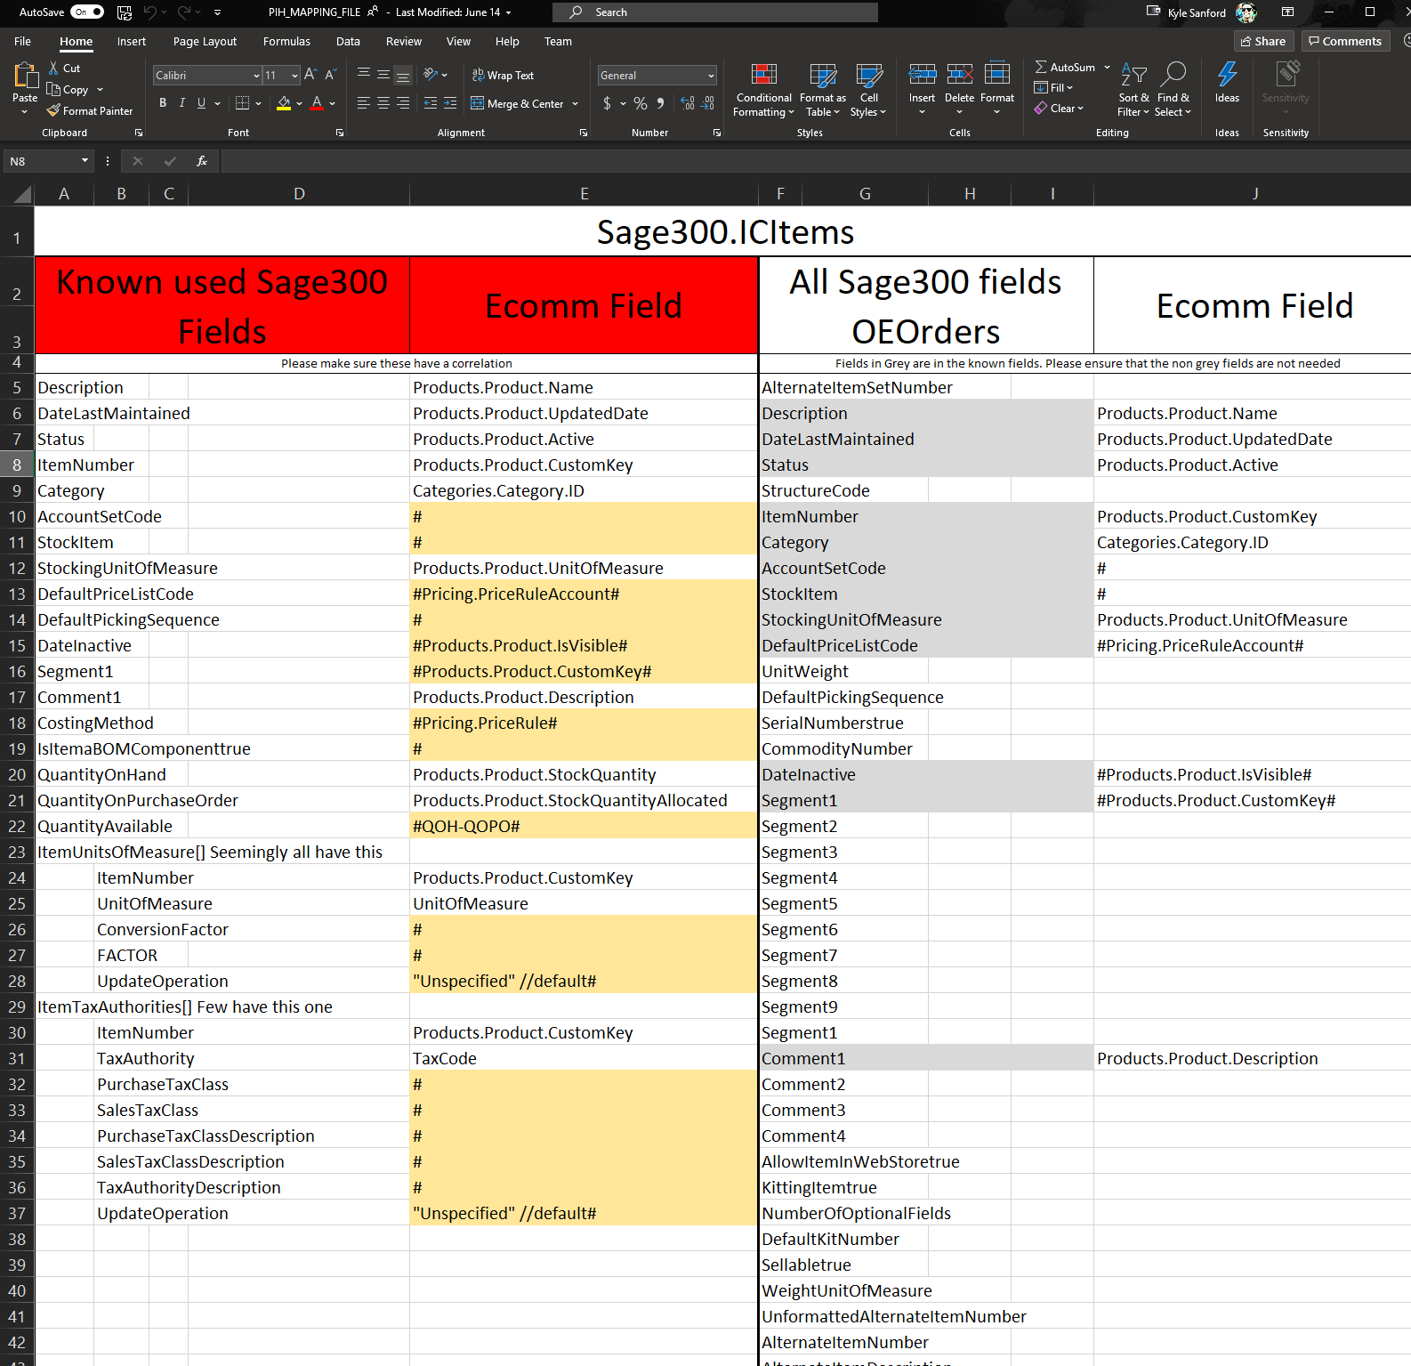This screenshot has height=1366, width=1411.
Task: Apply the yellow fill color swatch
Action: (x=284, y=103)
